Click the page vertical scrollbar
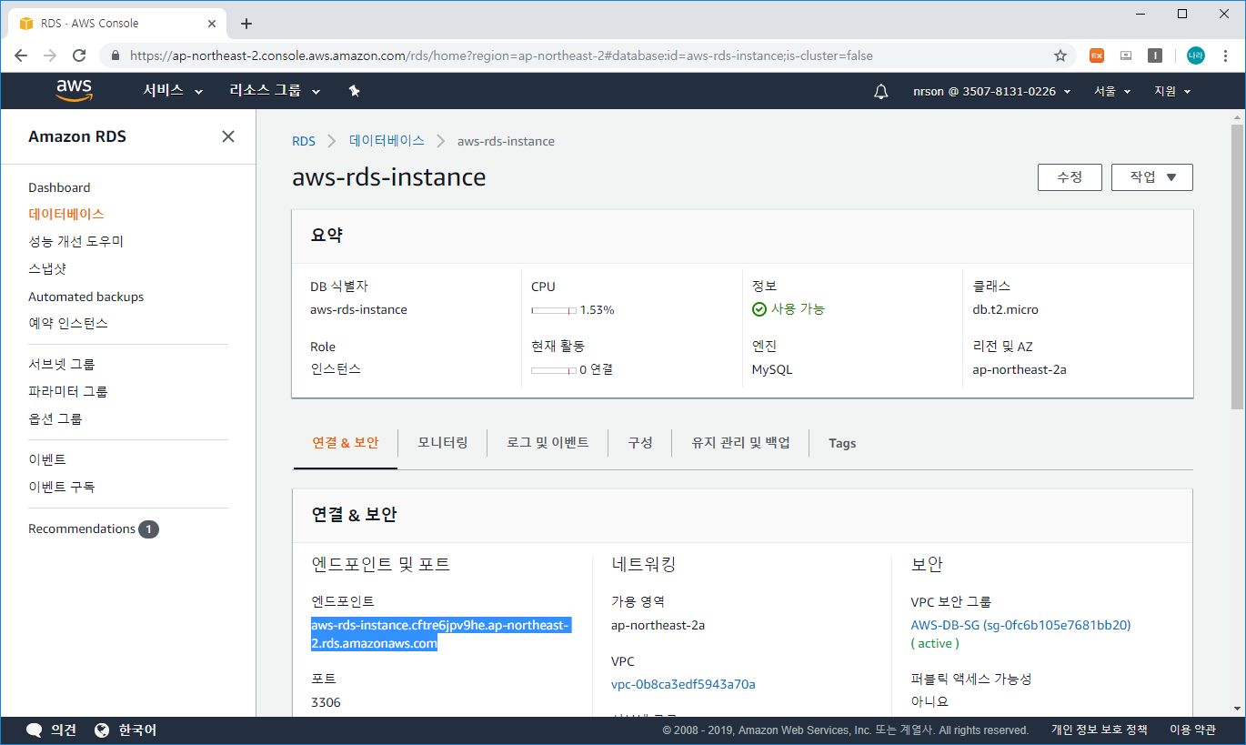This screenshot has width=1246, height=745. click(x=1237, y=267)
